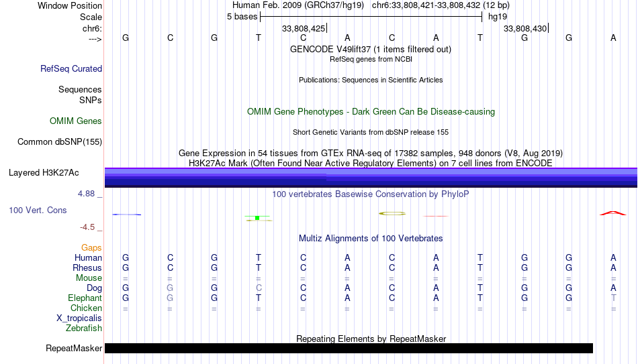The width and height of the screenshot is (638, 364).
Task: Click the OMIM Genes track label
Action: click(76, 121)
